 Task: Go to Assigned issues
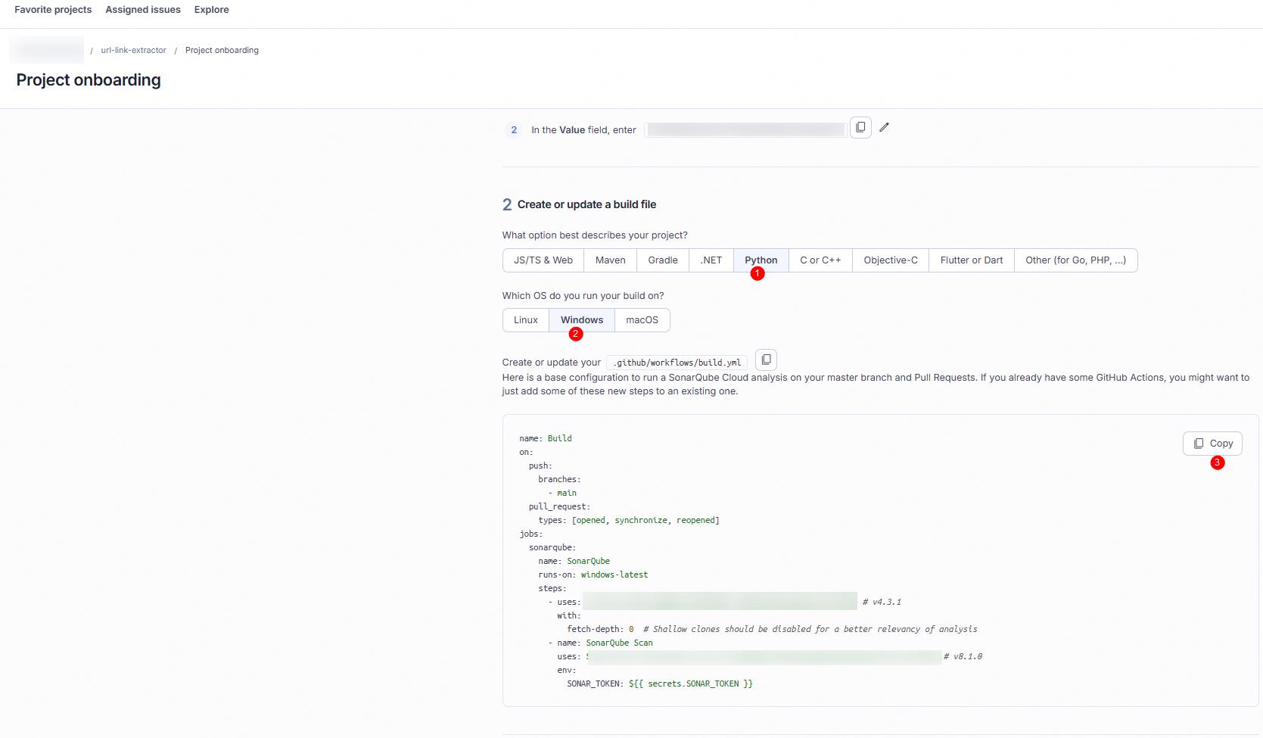pos(143,10)
